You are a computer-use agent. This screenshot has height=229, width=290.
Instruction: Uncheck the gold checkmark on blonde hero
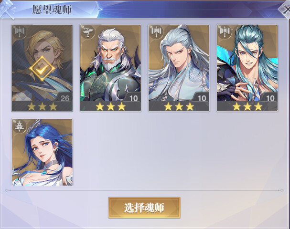tap(42, 69)
